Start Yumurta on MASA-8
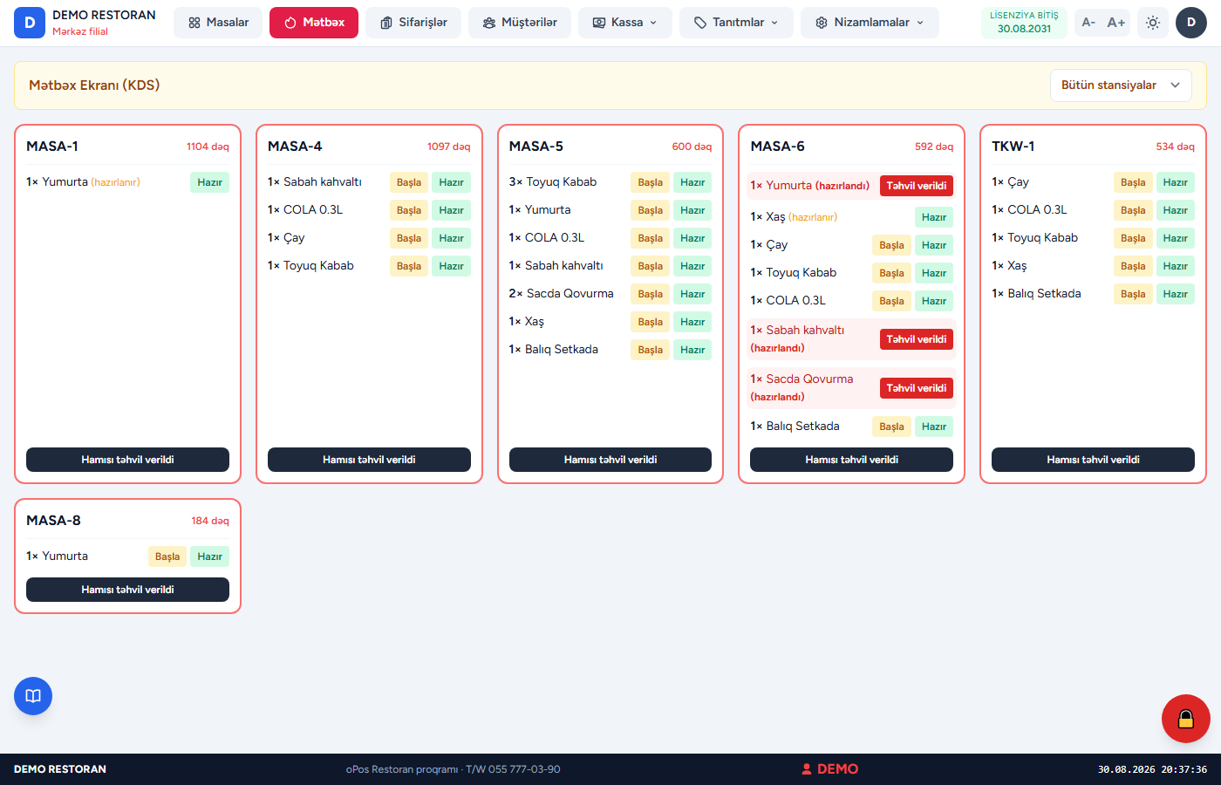 (x=167, y=556)
